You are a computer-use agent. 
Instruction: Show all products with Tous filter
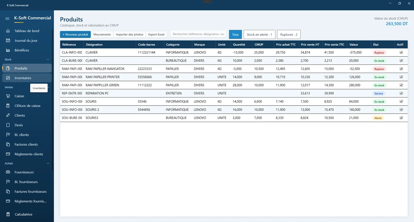235,34
